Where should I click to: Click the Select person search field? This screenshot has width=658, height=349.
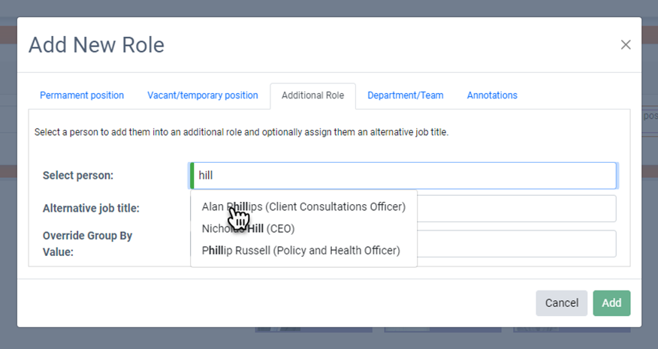tap(404, 176)
